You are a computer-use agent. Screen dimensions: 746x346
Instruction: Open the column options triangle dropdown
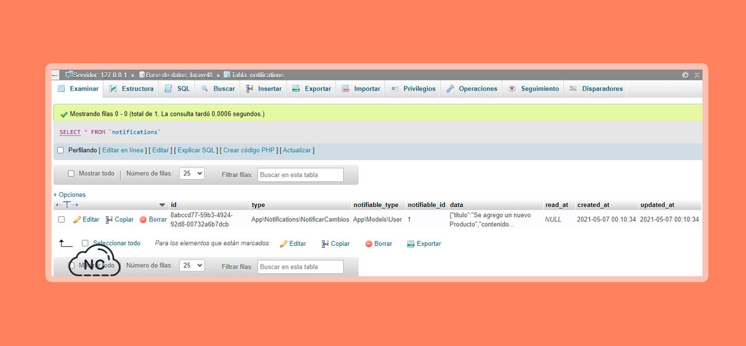click(162, 205)
